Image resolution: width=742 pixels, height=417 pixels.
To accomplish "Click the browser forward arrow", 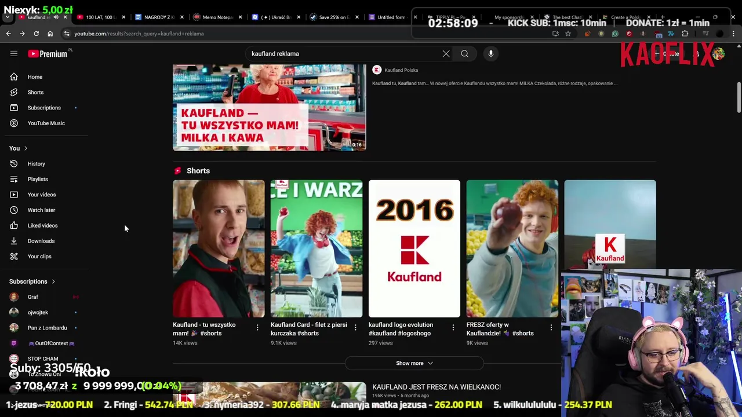I will [x=22, y=34].
